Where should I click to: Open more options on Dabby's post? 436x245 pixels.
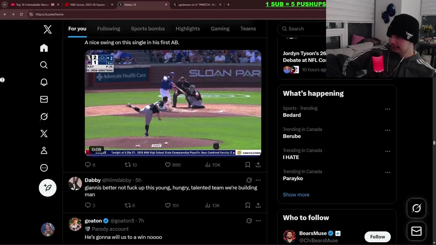point(258,180)
